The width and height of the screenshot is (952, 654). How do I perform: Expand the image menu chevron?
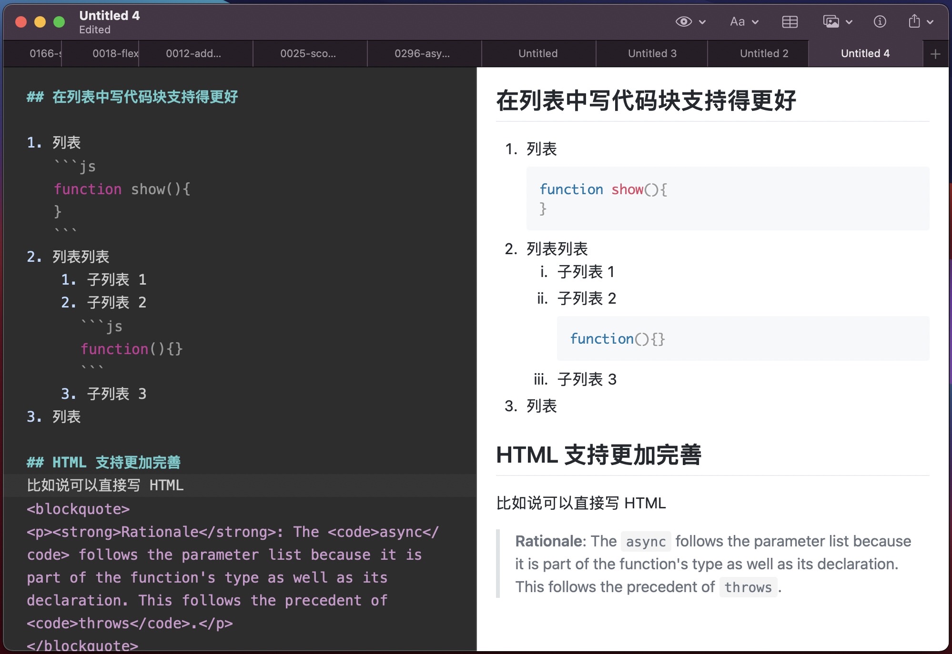tap(849, 22)
